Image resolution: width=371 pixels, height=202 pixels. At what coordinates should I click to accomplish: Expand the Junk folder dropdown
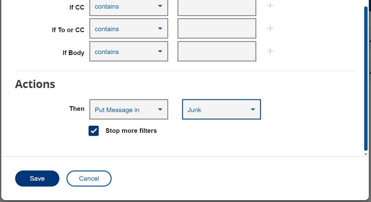(x=221, y=110)
